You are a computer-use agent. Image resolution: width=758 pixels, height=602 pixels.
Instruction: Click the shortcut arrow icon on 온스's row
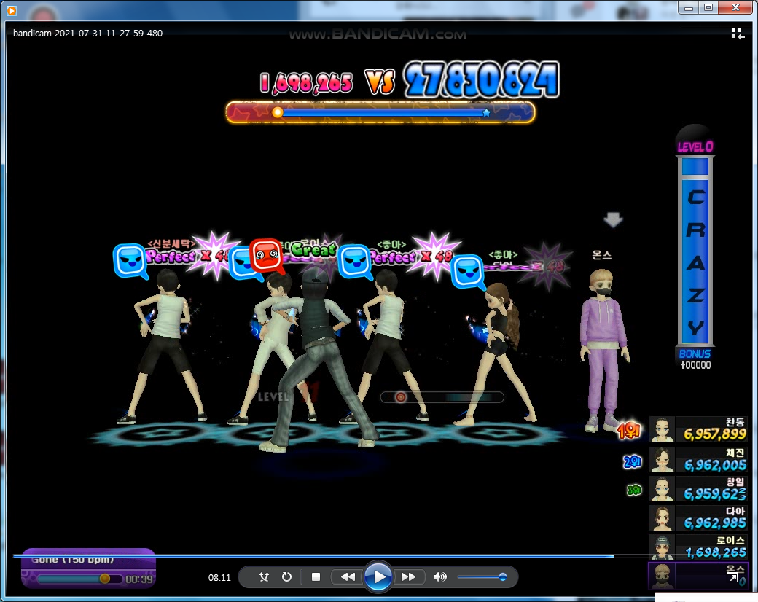coord(732,578)
